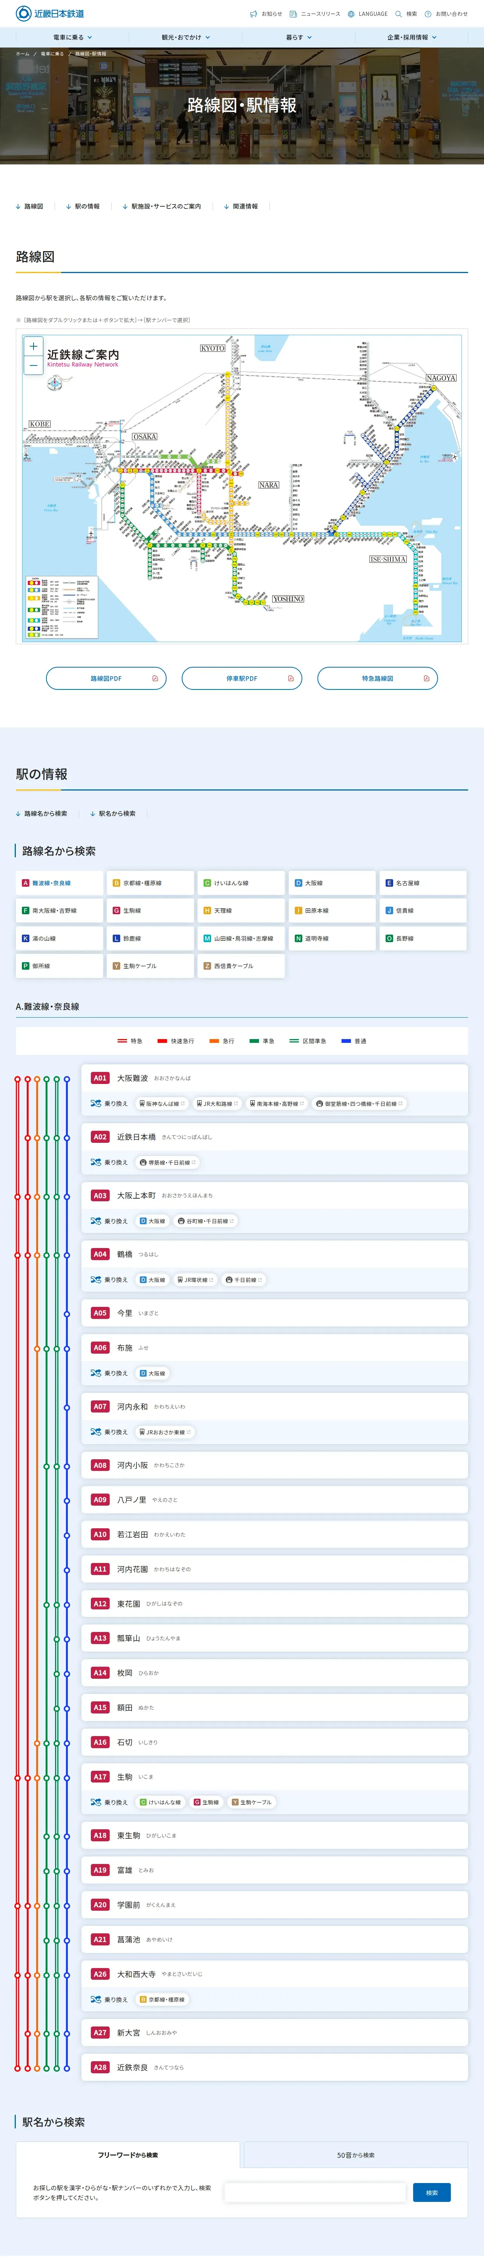
Task: Switch to 50音から検索 tab
Action: (x=356, y=2155)
